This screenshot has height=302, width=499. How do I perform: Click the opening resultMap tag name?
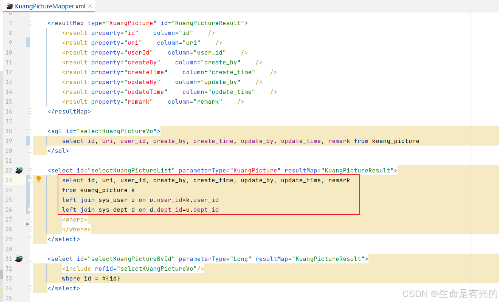point(67,23)
